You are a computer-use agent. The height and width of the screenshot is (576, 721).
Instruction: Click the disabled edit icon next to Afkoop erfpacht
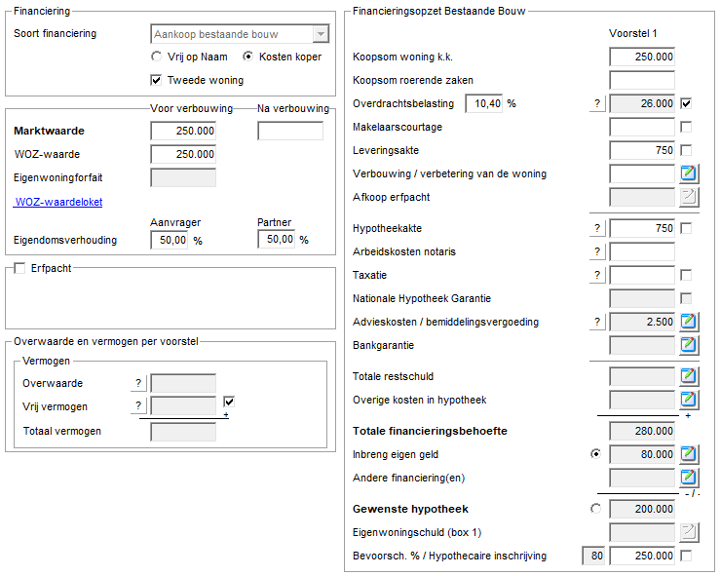(x=689, y=197)
